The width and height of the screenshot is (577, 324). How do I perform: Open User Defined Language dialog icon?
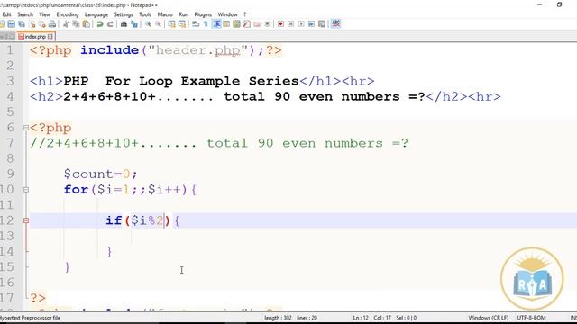[x=226, y=24]
